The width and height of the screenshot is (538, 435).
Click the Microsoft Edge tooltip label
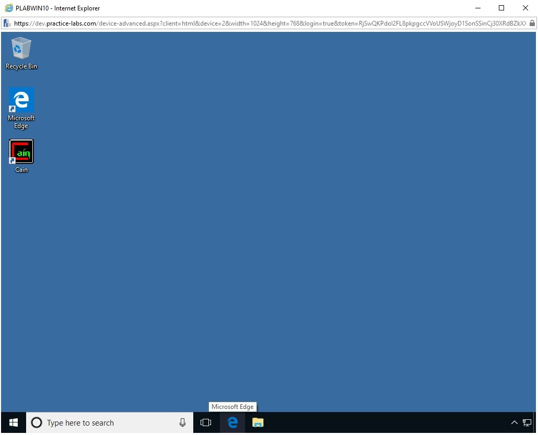click(232, 406)
